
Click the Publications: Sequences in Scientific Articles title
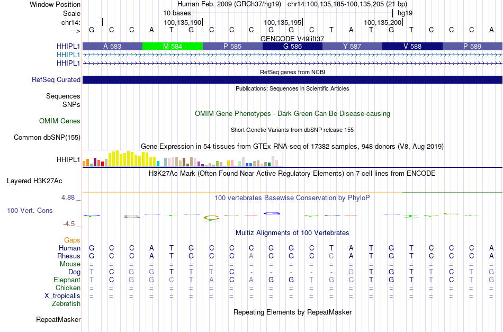[x=292, y=88]
